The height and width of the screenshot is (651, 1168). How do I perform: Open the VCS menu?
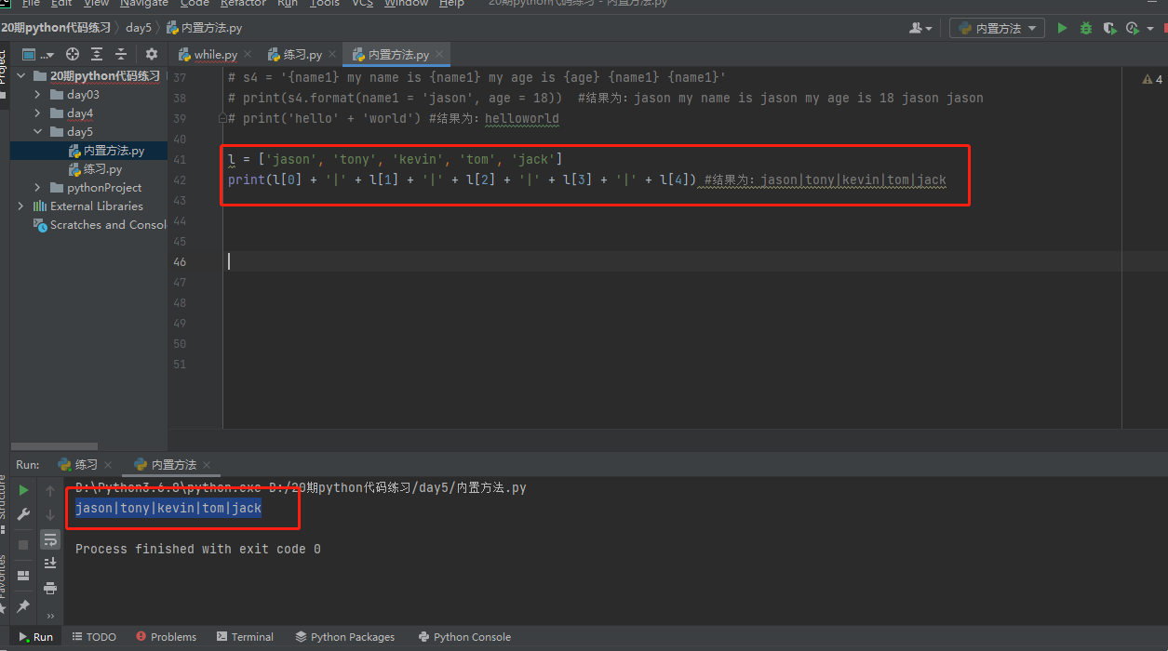362,4
